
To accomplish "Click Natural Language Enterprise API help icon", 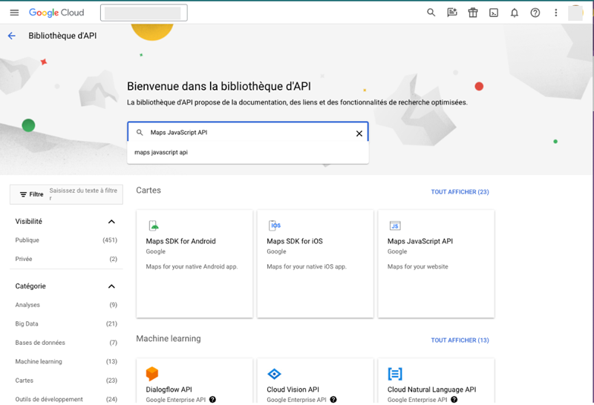I will (454, 399).
